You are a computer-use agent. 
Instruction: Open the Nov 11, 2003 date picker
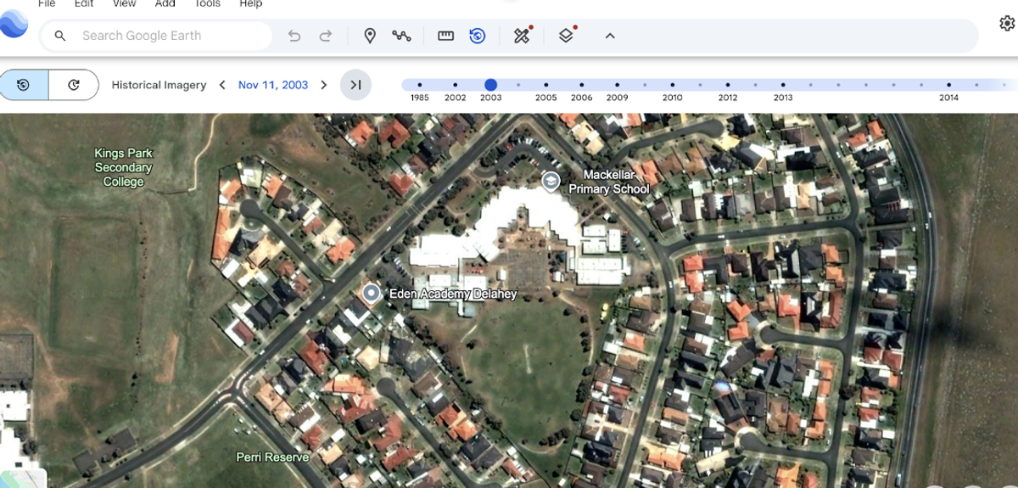pos(272,85)
